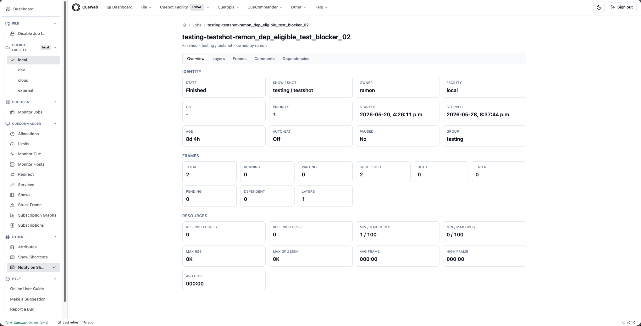The width and height of the screenshot is (641, 326).
Task: Click the CUECOMMANDER monitor icon
Action: (x=8, y=124)
